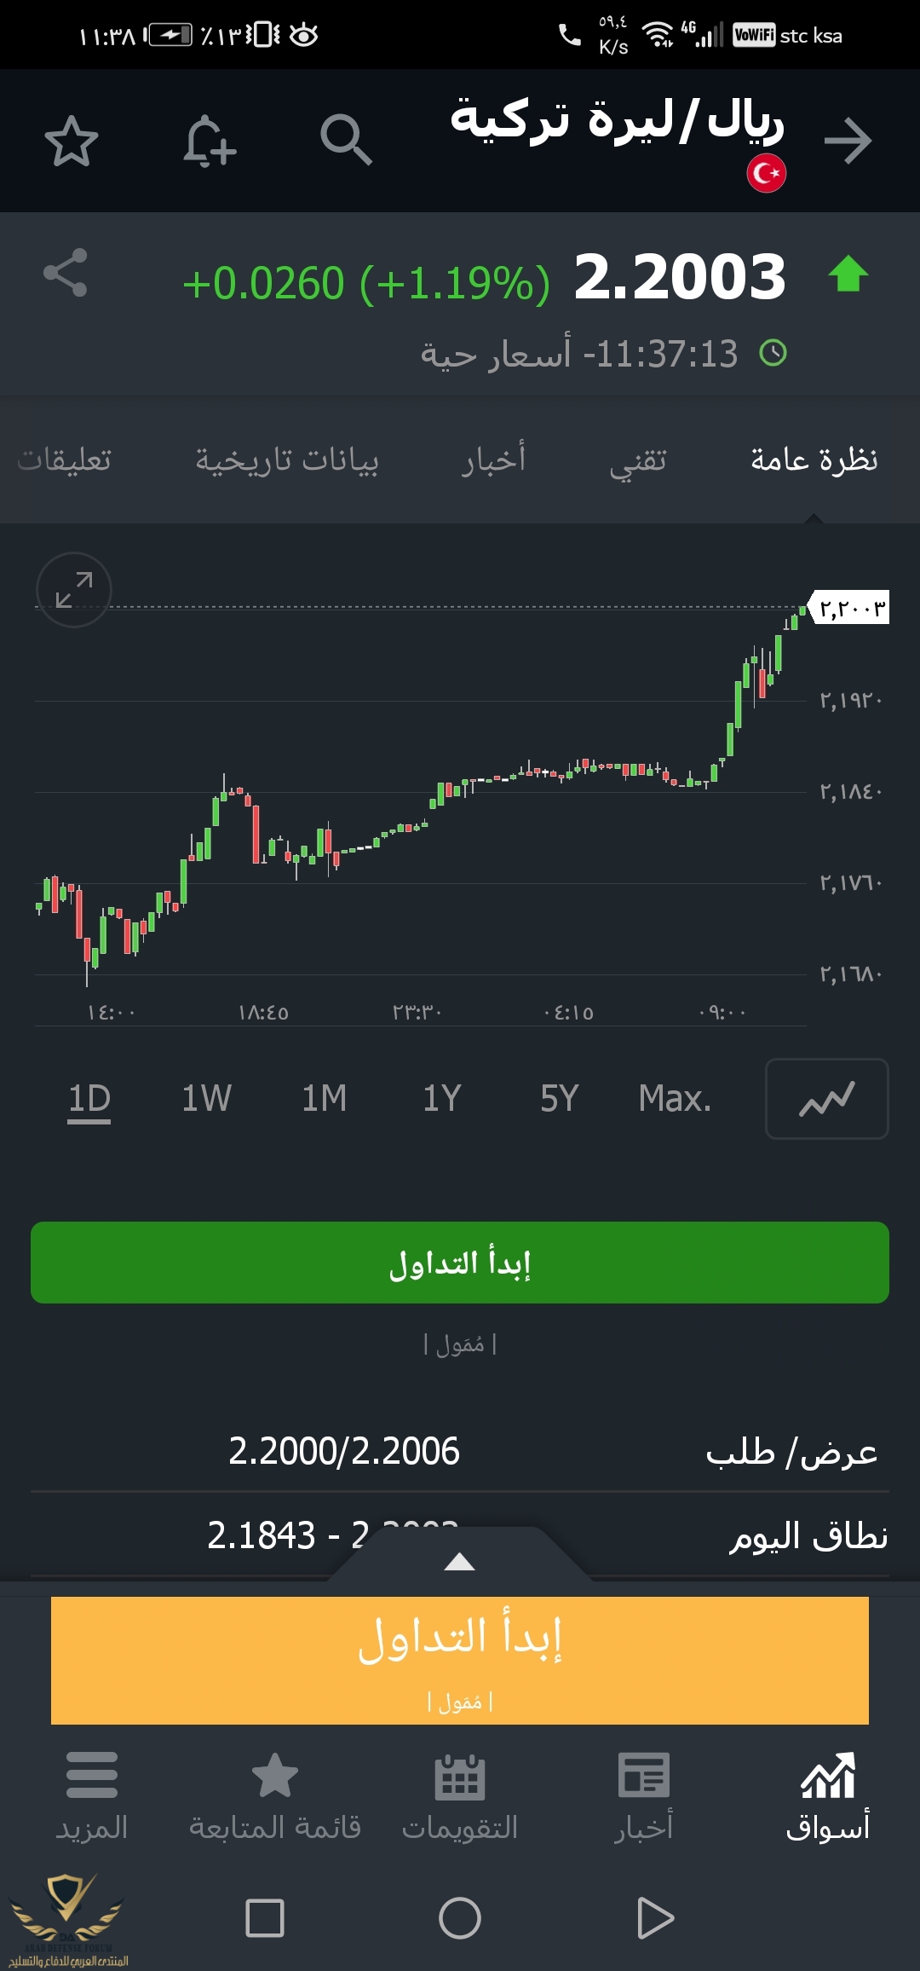Select the 1Y chart range

tap(442, 1098)
